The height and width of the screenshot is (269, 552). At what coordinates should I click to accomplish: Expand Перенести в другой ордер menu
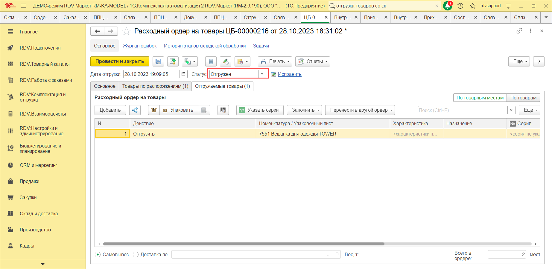point(360,110)
